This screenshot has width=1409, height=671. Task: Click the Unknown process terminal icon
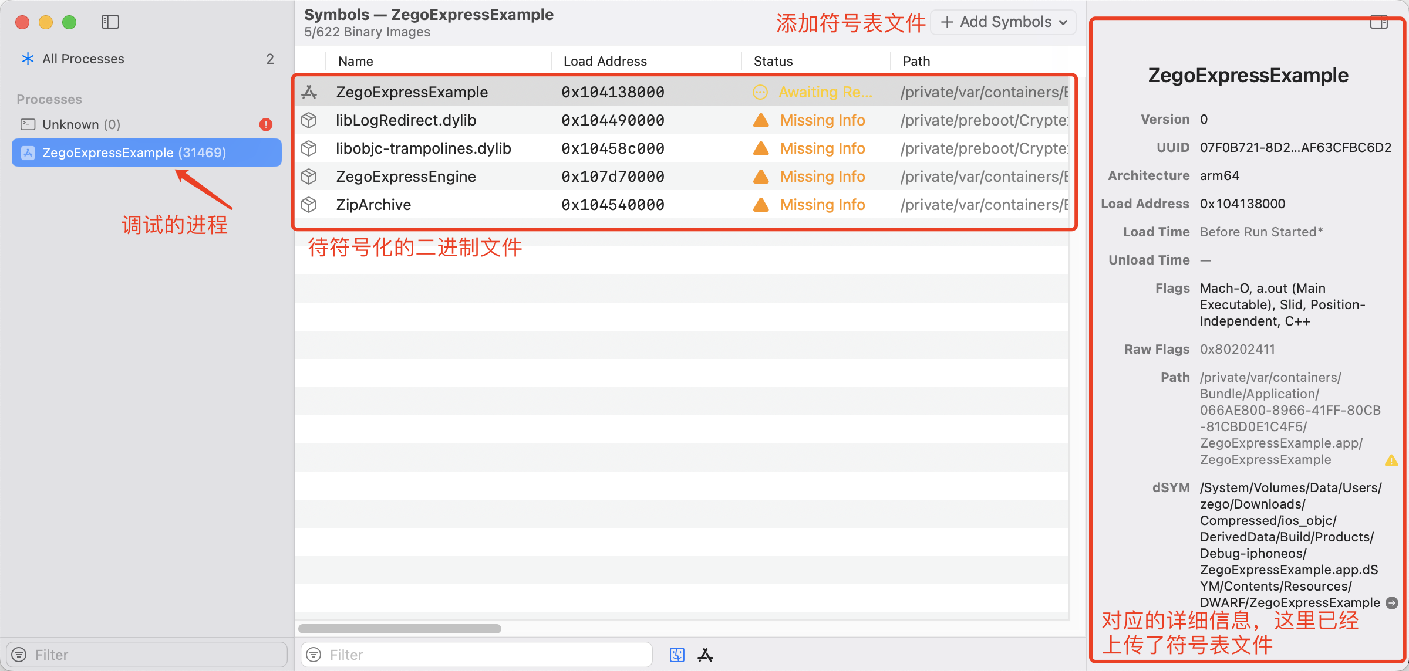(x=28, y=124)
